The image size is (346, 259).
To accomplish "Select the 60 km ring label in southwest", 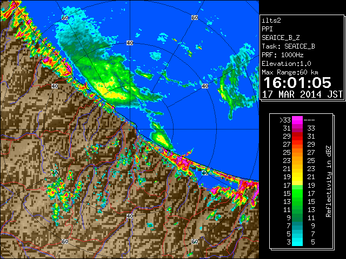I will click(65, 242).
